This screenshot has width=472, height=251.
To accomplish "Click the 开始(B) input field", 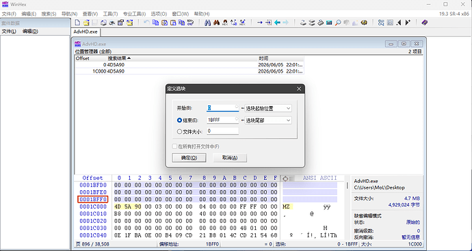I will [x=223, y=108].
